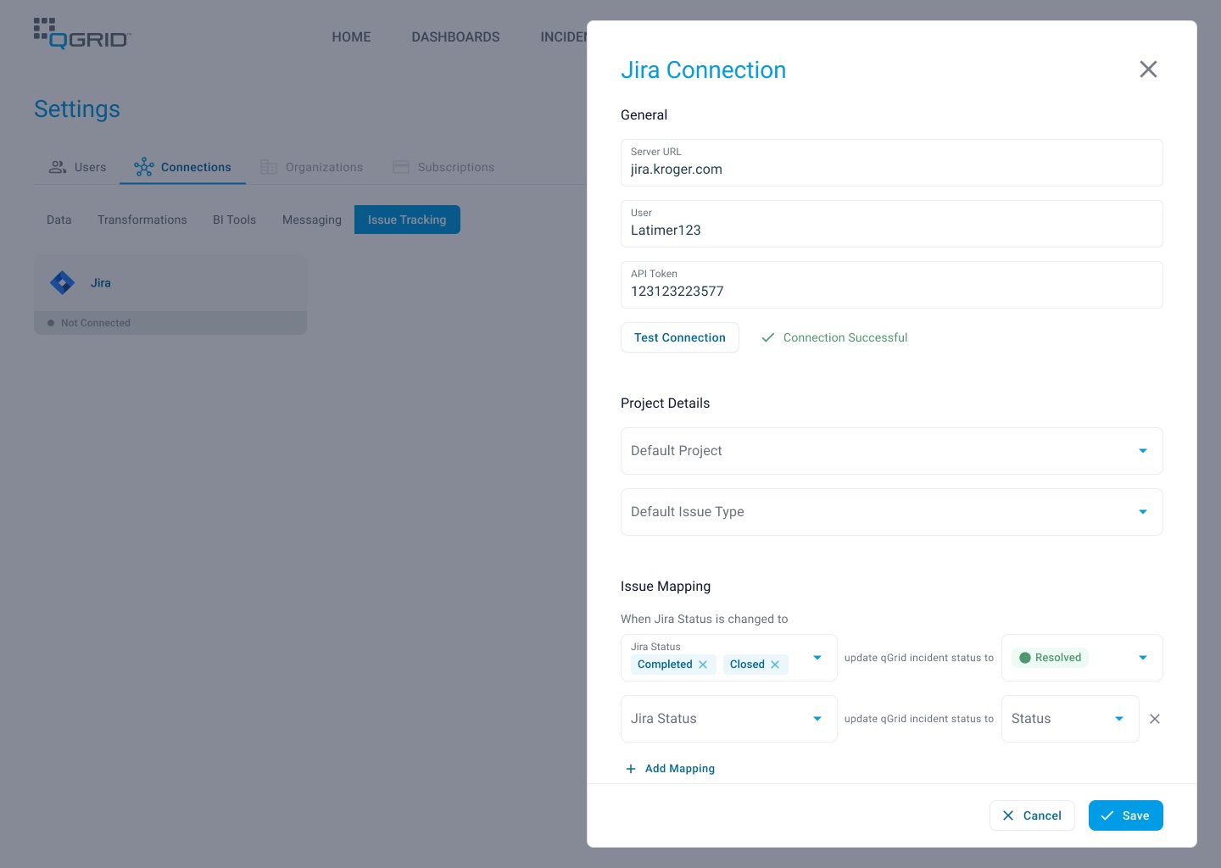Open the empty Jira Status dropdown
The width and height of the screenshot is (1221, 868).
tap(729, 719)
